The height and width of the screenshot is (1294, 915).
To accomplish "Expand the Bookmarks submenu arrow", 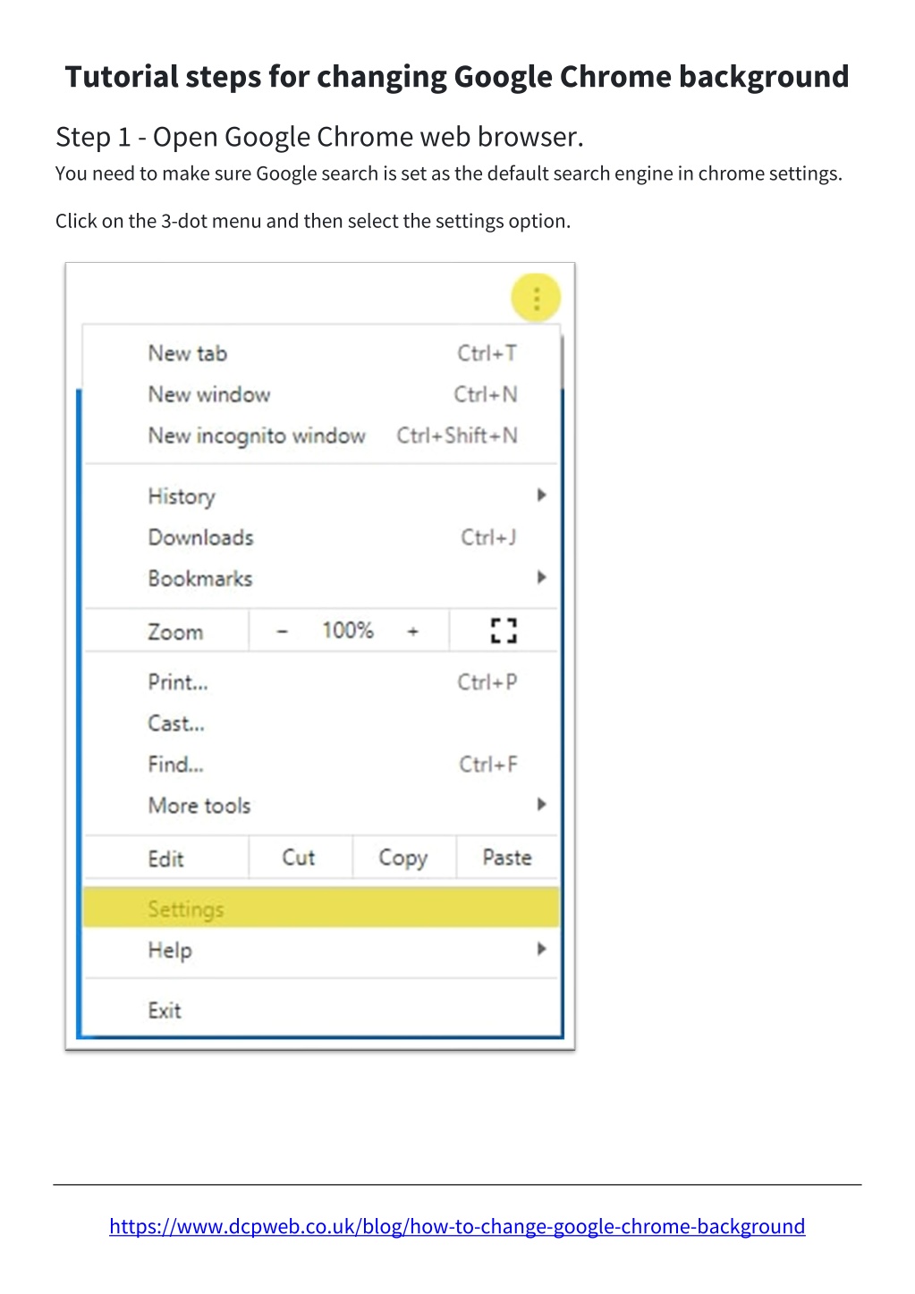I will tap(541, 578).
